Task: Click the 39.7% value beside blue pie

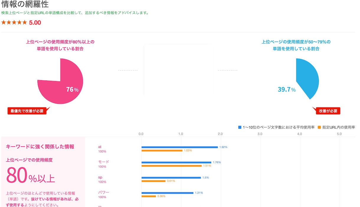Action: (x=287, y=90)
